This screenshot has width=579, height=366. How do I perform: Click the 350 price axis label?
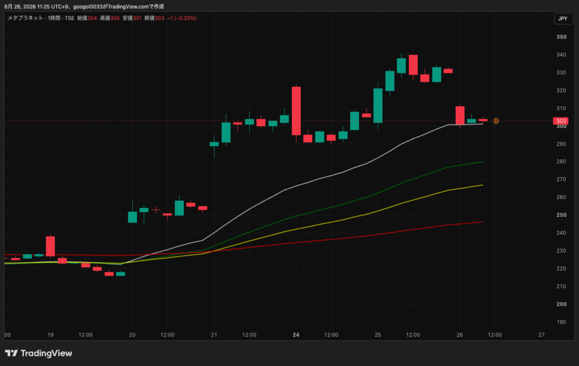[561, 37]
